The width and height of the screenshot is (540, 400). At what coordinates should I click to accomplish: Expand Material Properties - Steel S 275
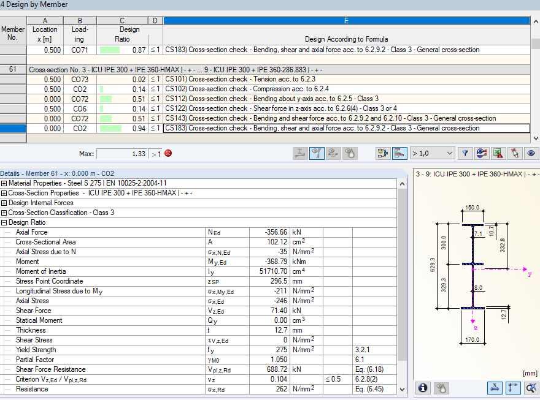point(4,183)
